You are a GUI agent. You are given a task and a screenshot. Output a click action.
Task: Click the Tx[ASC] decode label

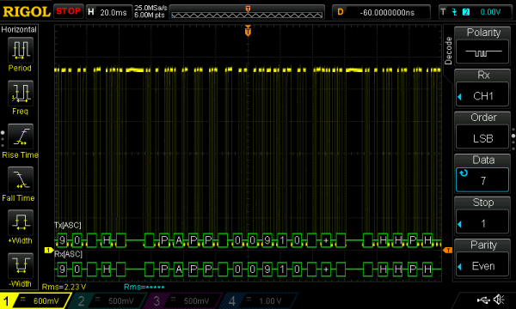pyautogui.click(x=67, y=225)
